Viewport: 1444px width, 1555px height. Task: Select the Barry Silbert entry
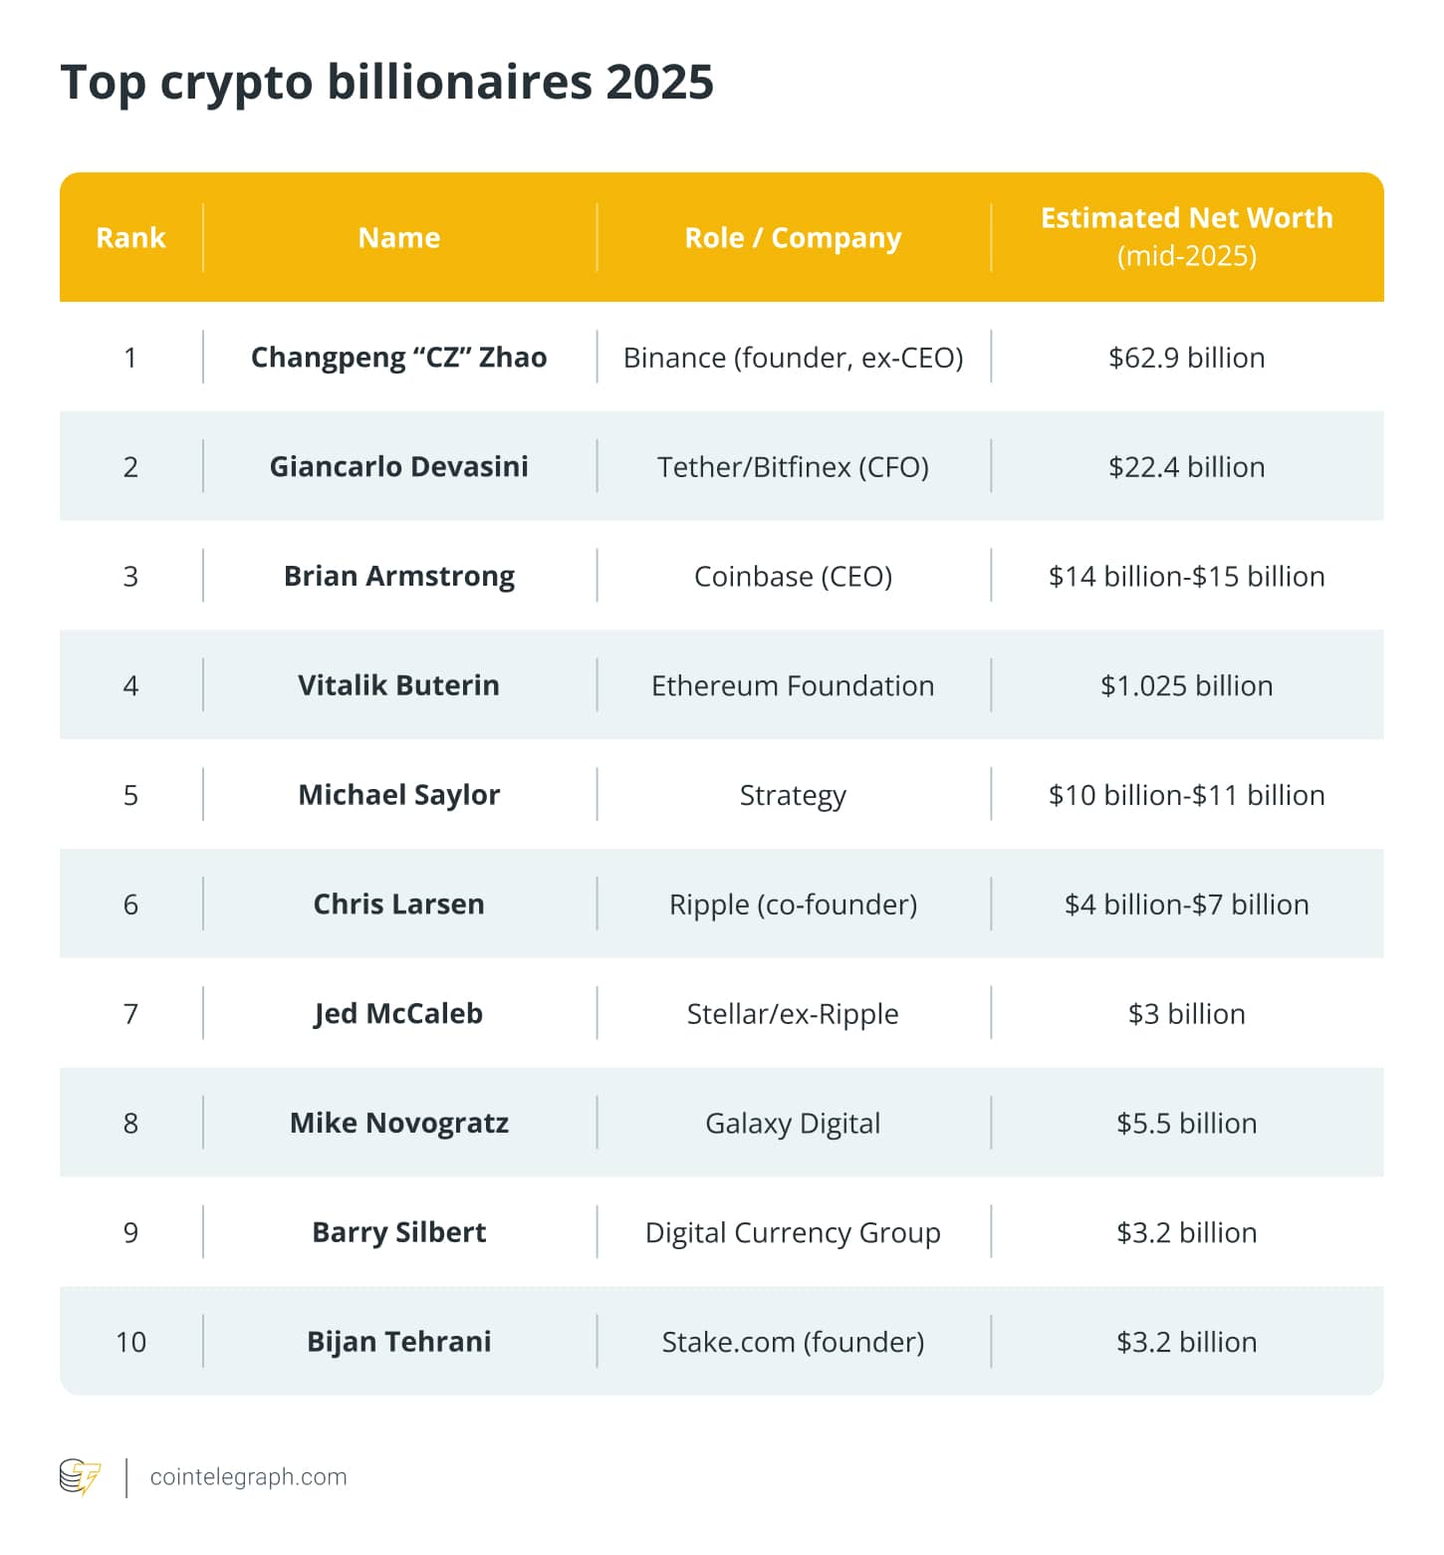[x=398, y=1232]
